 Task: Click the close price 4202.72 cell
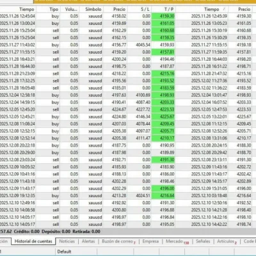pyautogui.click(x=244, y=167)
